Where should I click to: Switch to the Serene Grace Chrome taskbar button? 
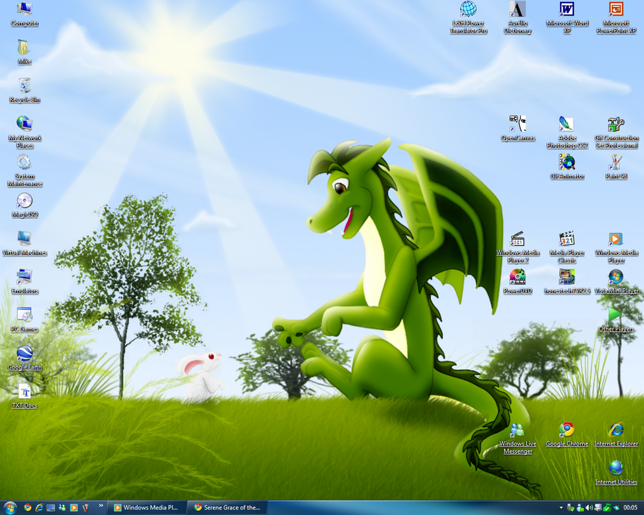pyautogui.click(x=228, y=508)
